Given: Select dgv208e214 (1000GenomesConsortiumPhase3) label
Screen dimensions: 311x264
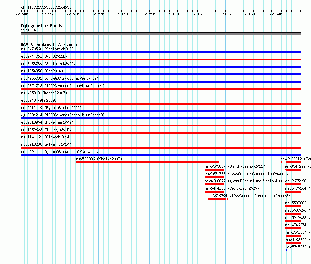Looking at the screenshot, I should pos(63,115).
